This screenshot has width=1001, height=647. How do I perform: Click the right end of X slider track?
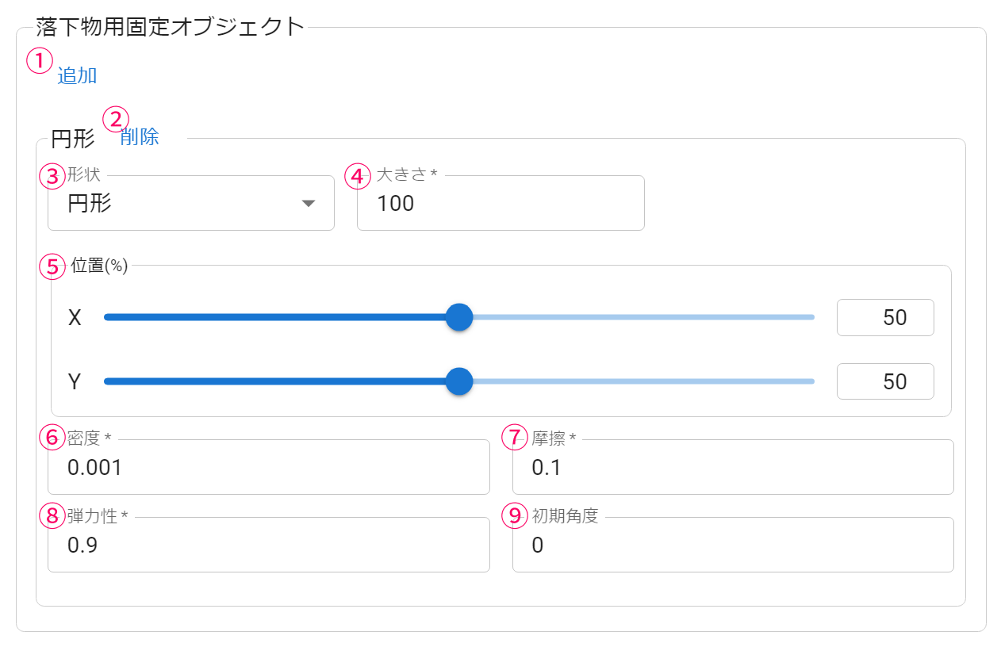[x=811, y=317]
